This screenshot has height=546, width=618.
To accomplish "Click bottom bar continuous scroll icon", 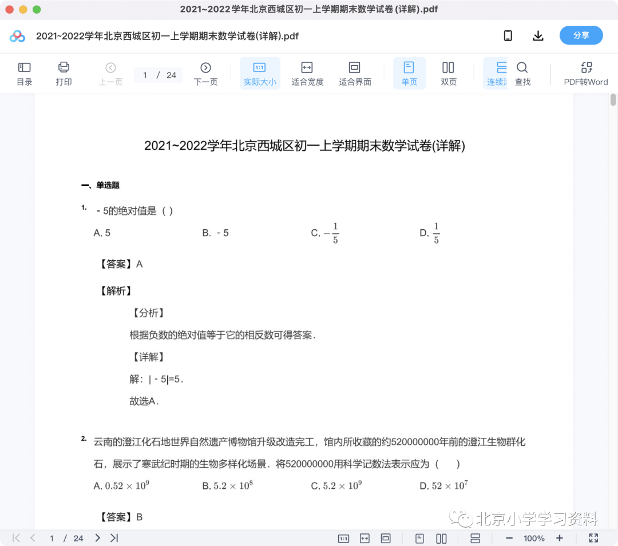I will click(x=476, y=538).
